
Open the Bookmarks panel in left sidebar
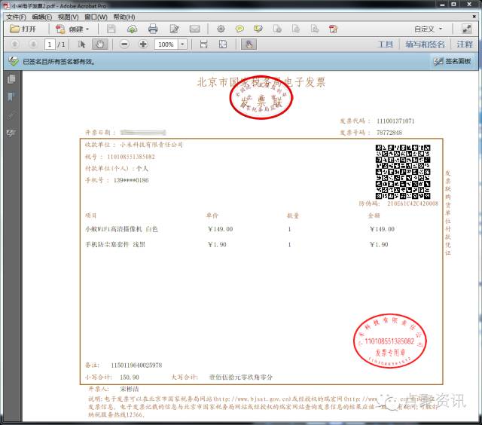click(11, 97)
